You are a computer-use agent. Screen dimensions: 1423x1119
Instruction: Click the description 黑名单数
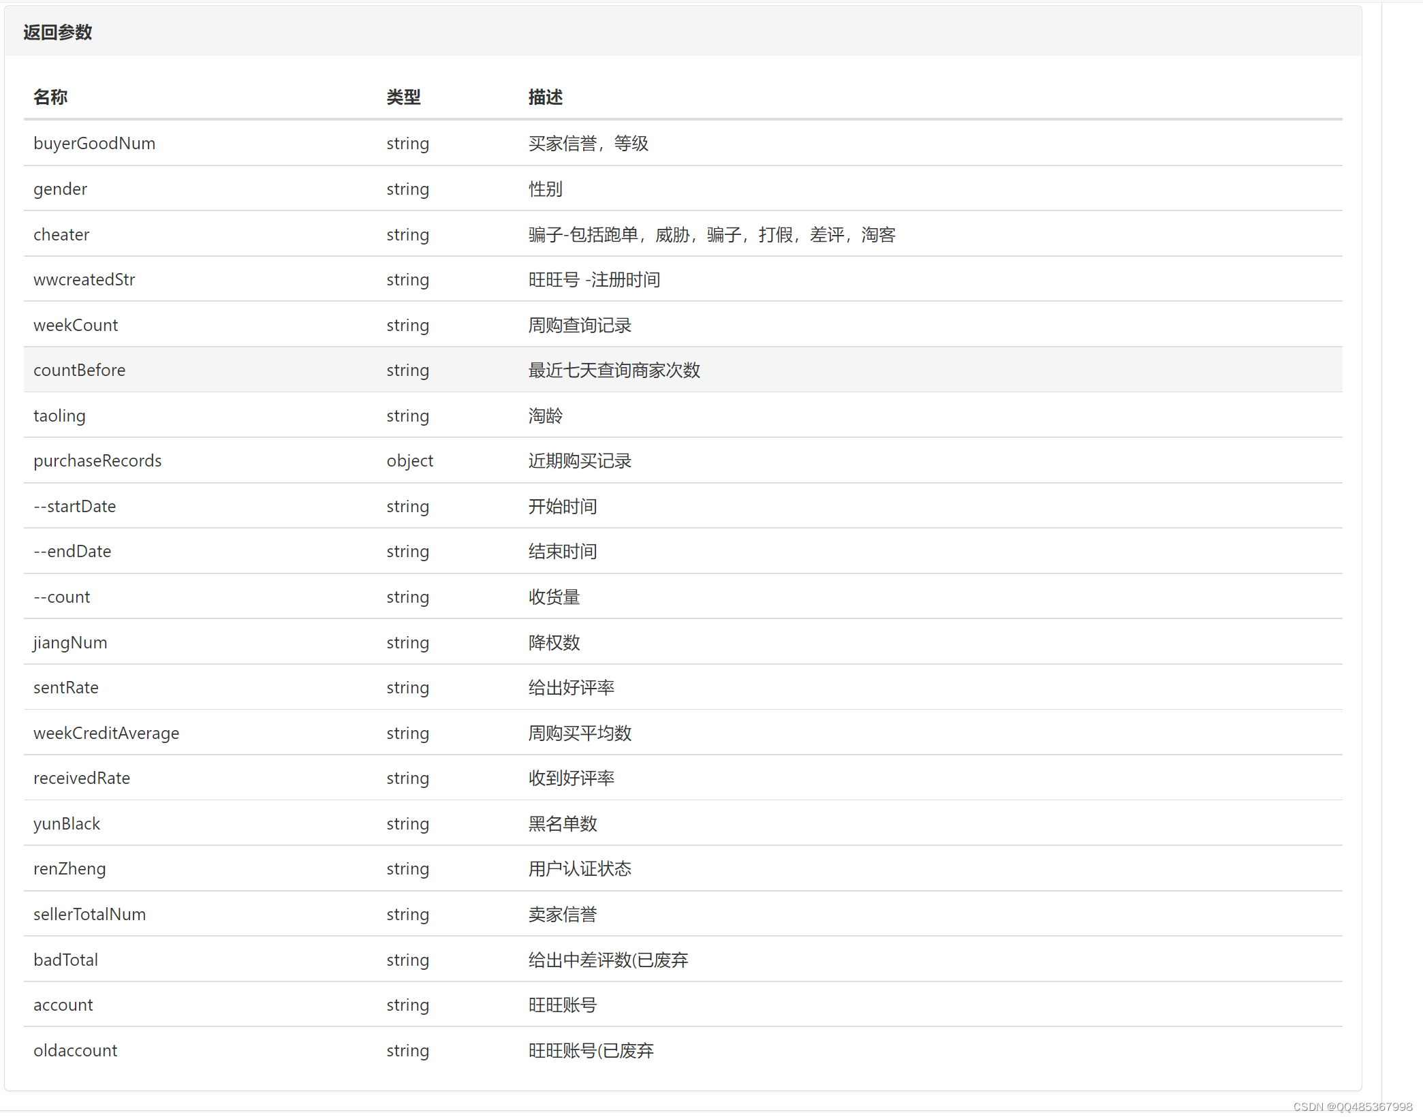click(x=563, y=823)
